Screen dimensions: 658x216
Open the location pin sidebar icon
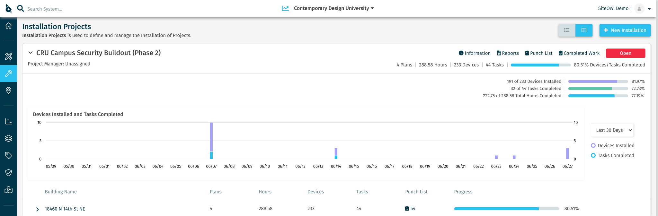coord(8,91)
